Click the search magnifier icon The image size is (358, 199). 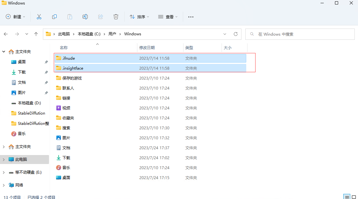pos(252,34)
